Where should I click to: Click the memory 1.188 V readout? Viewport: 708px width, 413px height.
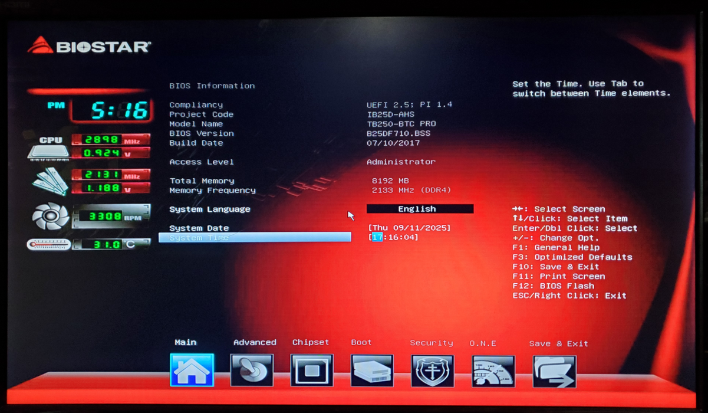[111, 188]
